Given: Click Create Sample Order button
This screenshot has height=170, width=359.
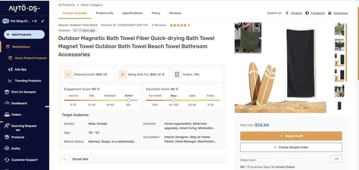Looking at the screenshot, I should click(291, 147).
